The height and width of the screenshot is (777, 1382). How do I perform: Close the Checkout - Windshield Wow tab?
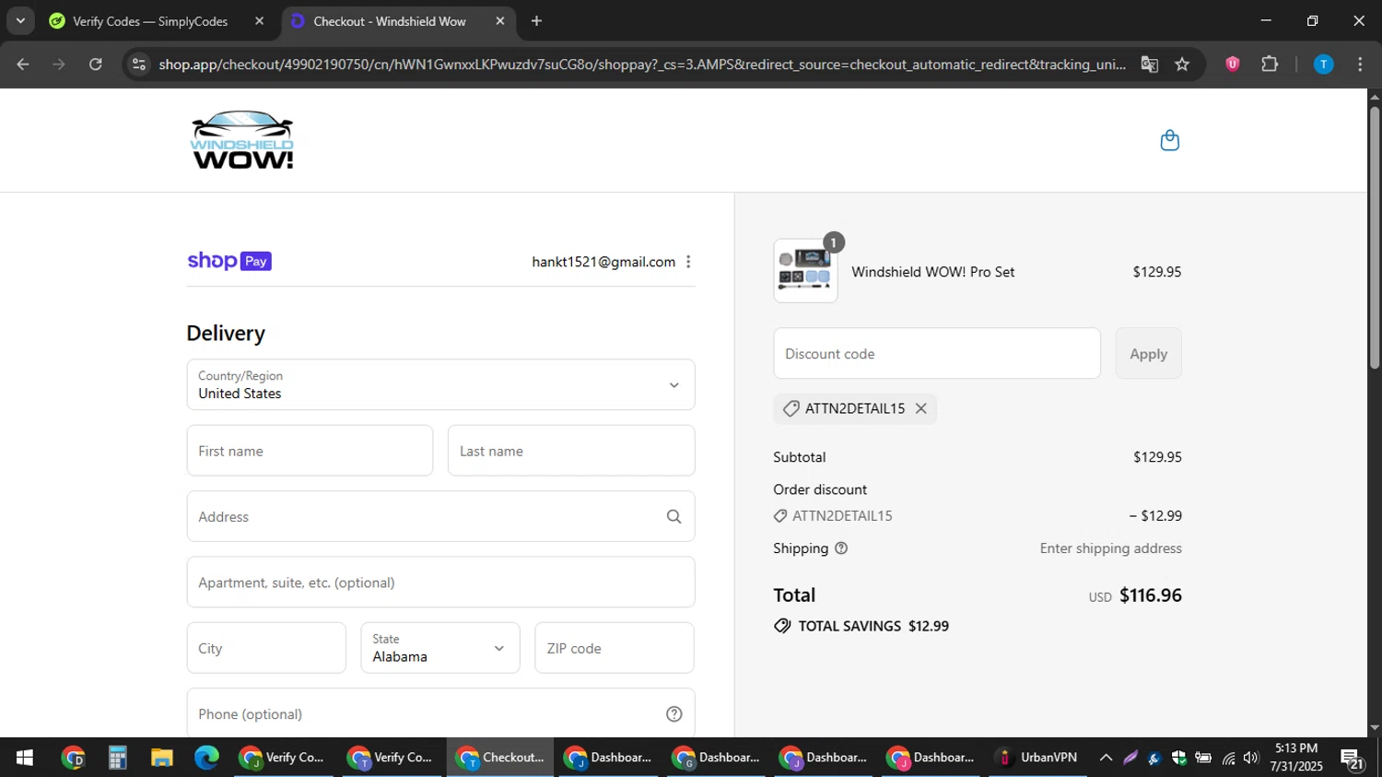(500, 21)
